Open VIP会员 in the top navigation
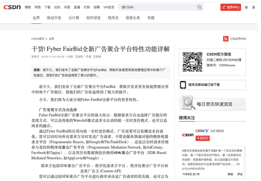 pyautogui.click(x=109, y=7)
